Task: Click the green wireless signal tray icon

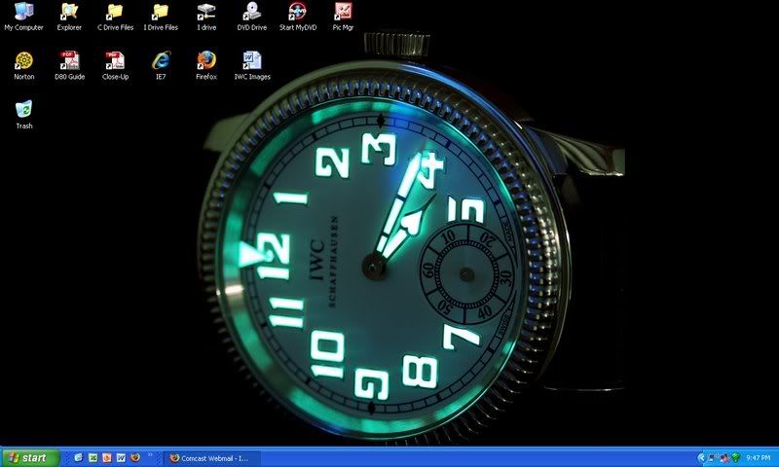Action: click(x=736, y=458)
